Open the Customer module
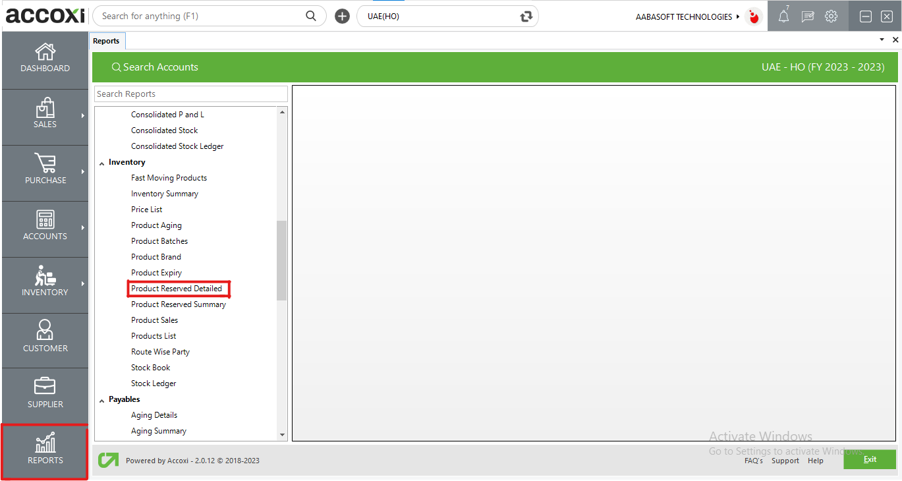Screen dimensions: 902x481 [44, 340]
